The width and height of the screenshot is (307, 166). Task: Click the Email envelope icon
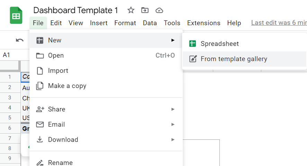point(40,124)
